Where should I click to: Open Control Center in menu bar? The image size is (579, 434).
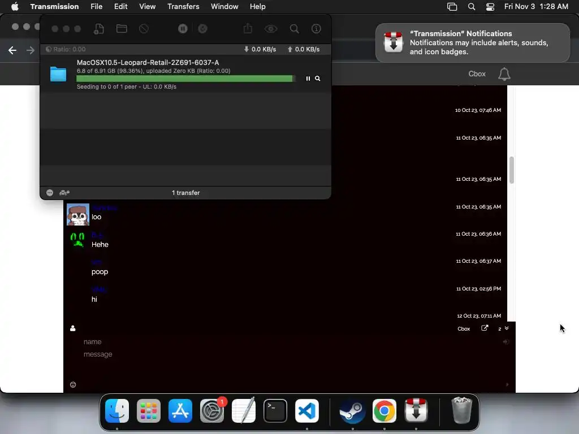point(490,7)
